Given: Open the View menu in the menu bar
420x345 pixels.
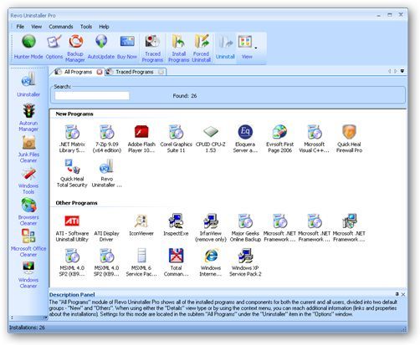Looking at the screenshot, I should pyautogui.click(x=37, y=27).
